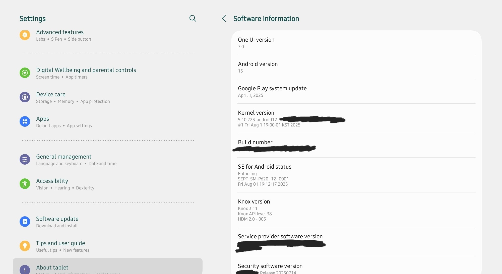Open Digital Wellbeing and parental controls
Image resolution: width=502 pixels, height=274 pixels.
point(108,73)
